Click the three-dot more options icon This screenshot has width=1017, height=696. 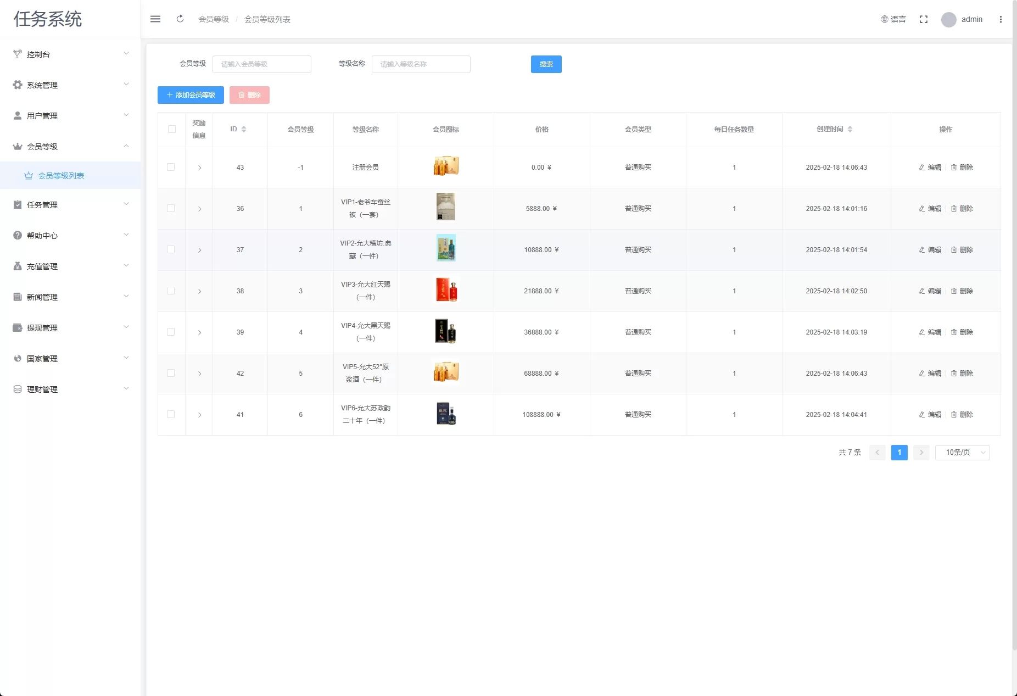[1001, 19]
